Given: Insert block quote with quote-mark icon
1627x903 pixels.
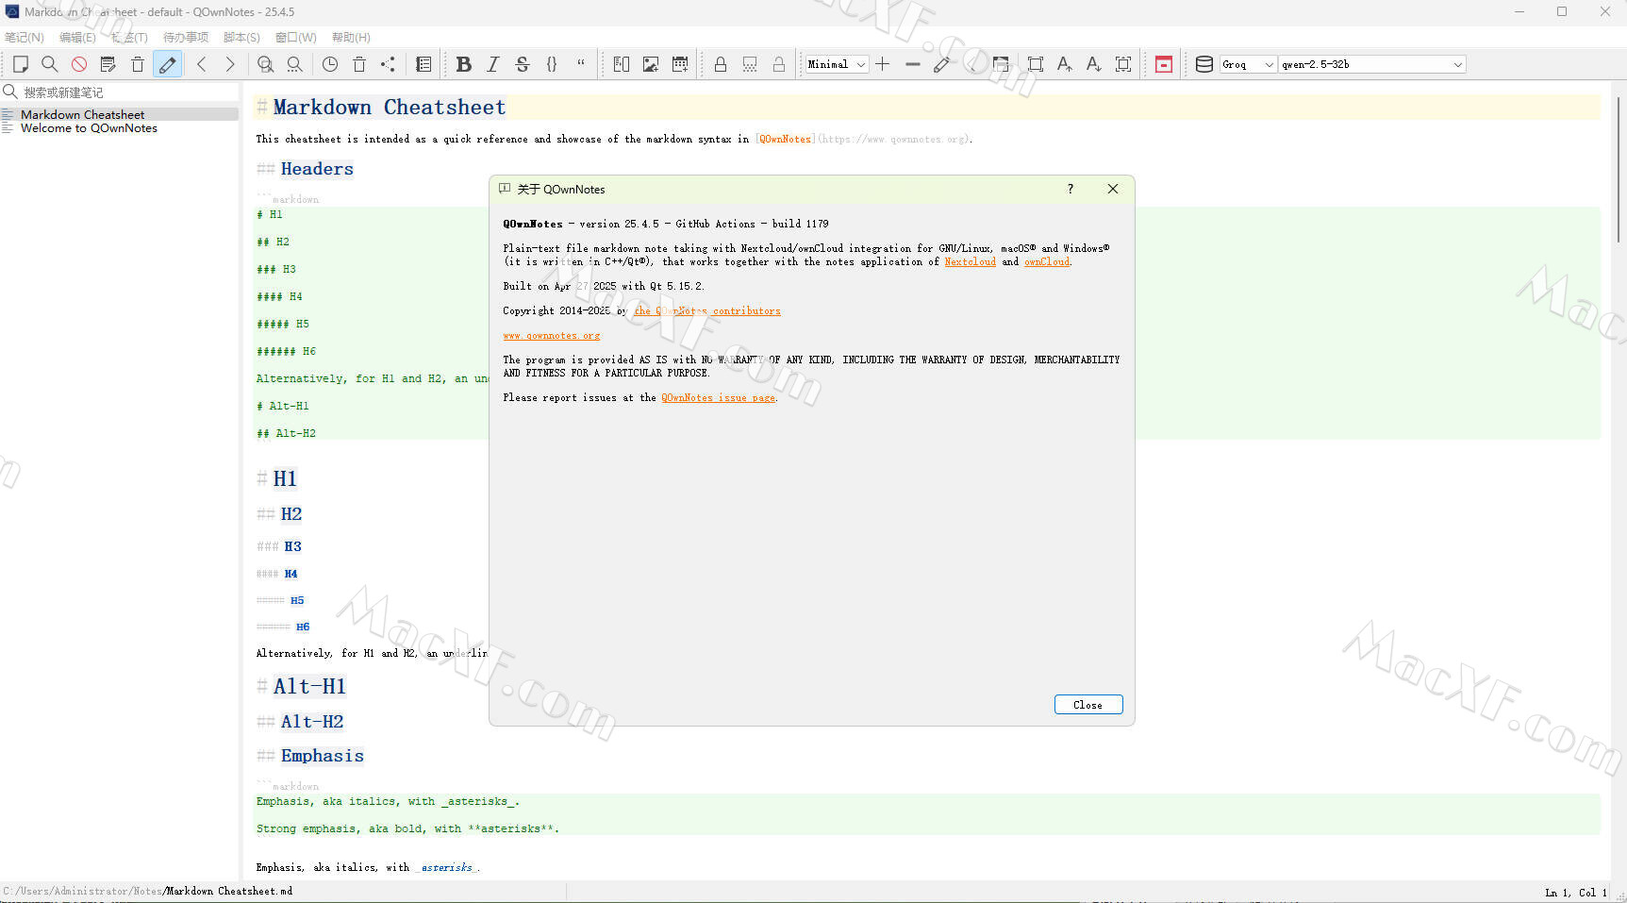Looking at the screenshot, I should point(581,64).
